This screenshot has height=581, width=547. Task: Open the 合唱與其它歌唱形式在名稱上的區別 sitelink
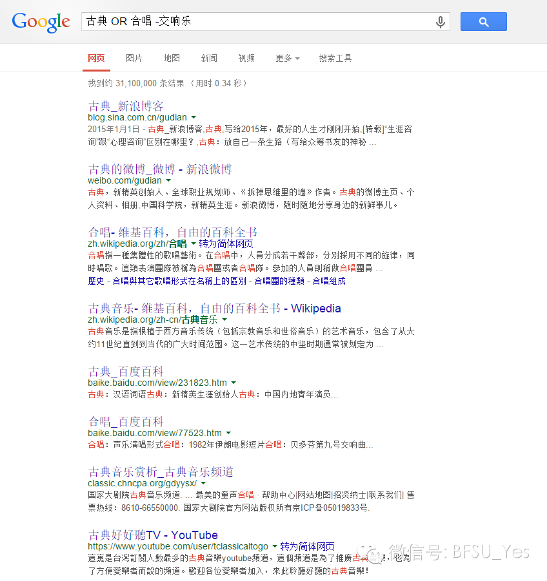[179, 281]
